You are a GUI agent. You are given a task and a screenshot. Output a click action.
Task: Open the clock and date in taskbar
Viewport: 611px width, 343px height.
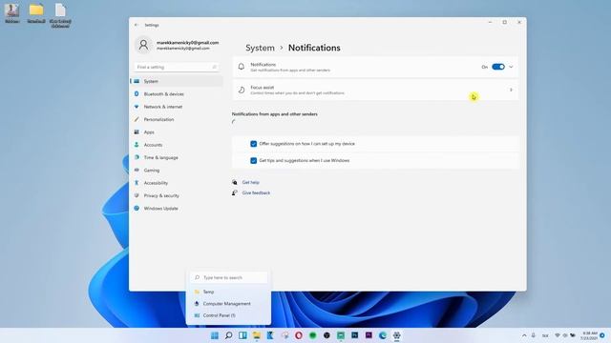589,336
